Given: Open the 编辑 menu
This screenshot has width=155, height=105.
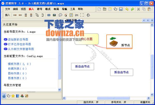Looking at the screenshot, I should tap(16, 9).
